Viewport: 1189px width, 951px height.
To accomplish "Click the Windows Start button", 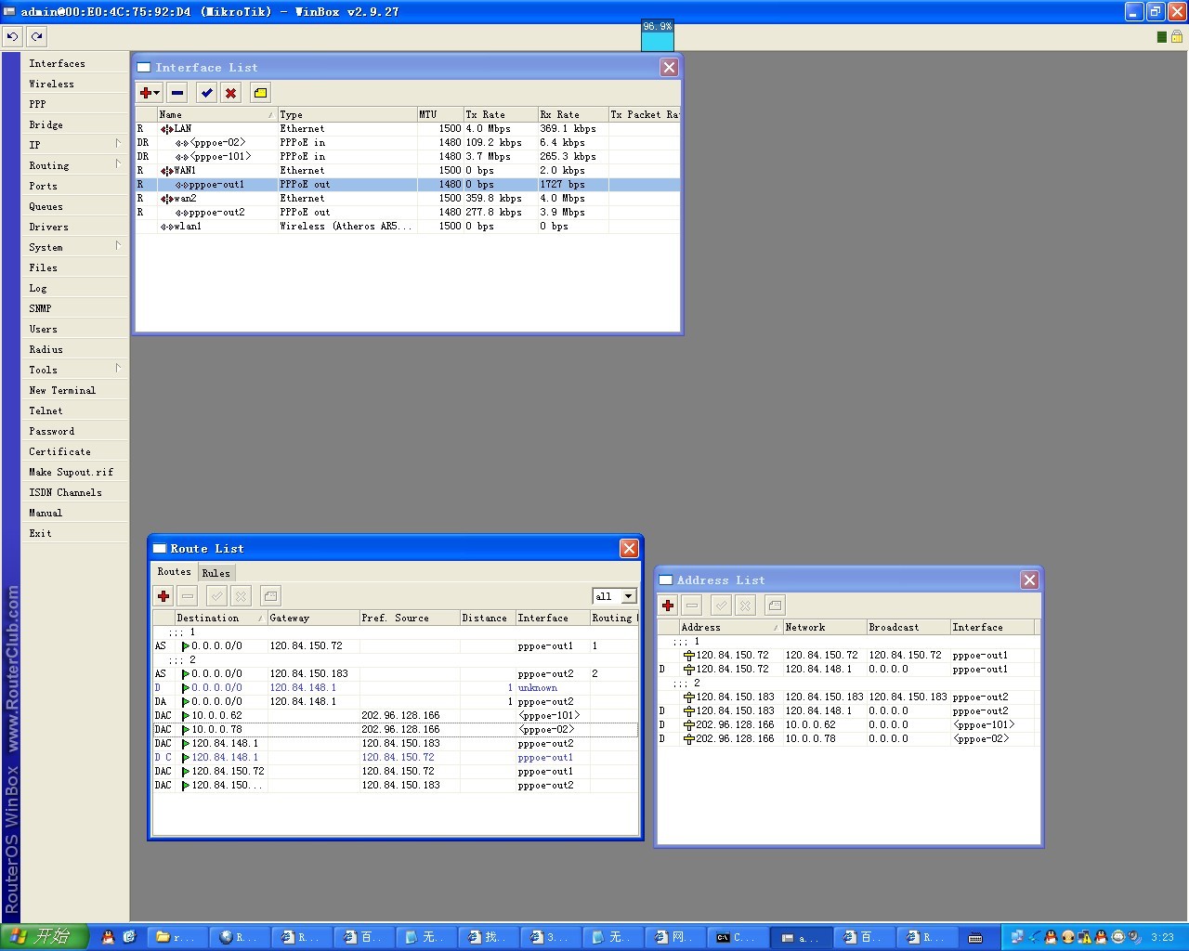I will click(x=45, y=937).
